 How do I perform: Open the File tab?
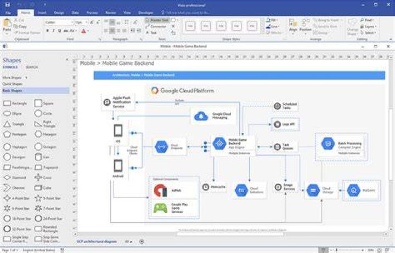point(8,13)
